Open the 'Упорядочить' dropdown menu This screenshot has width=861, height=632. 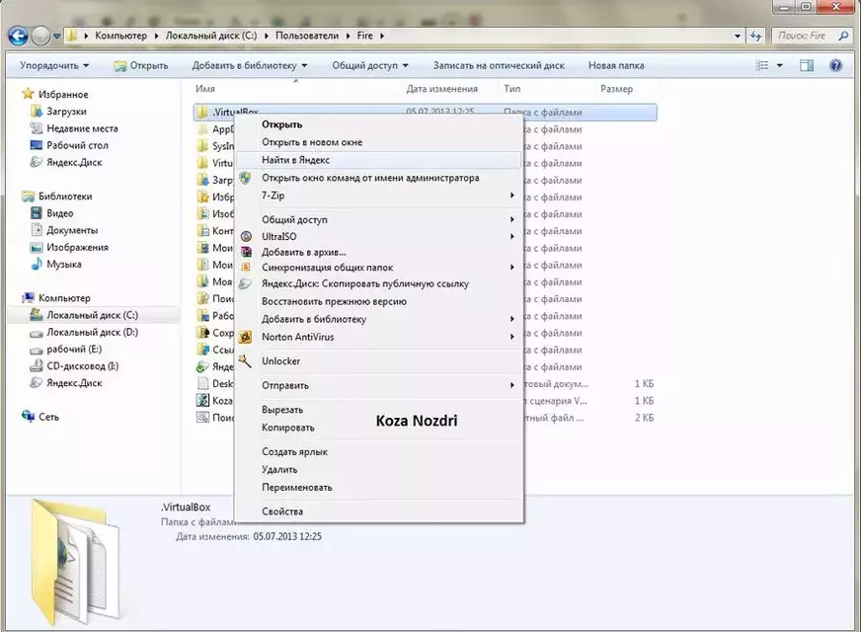[x=54, y=65]
